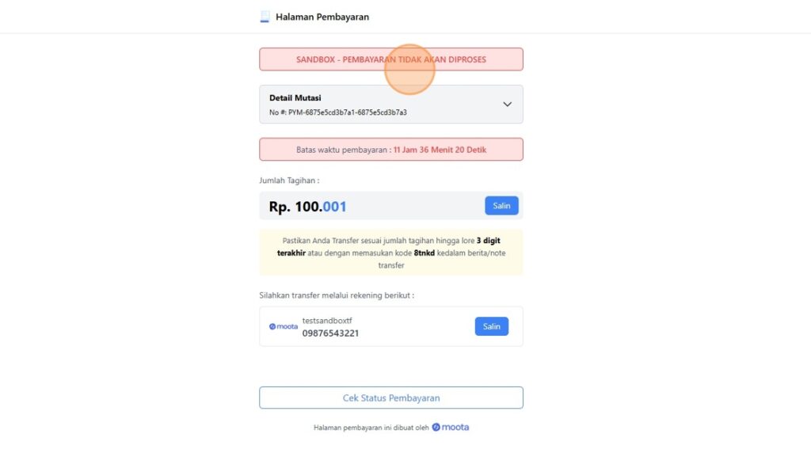The image size is (811, 453).
Task: Copy account number 09876543221 with Salin
Action: point(491,326)
